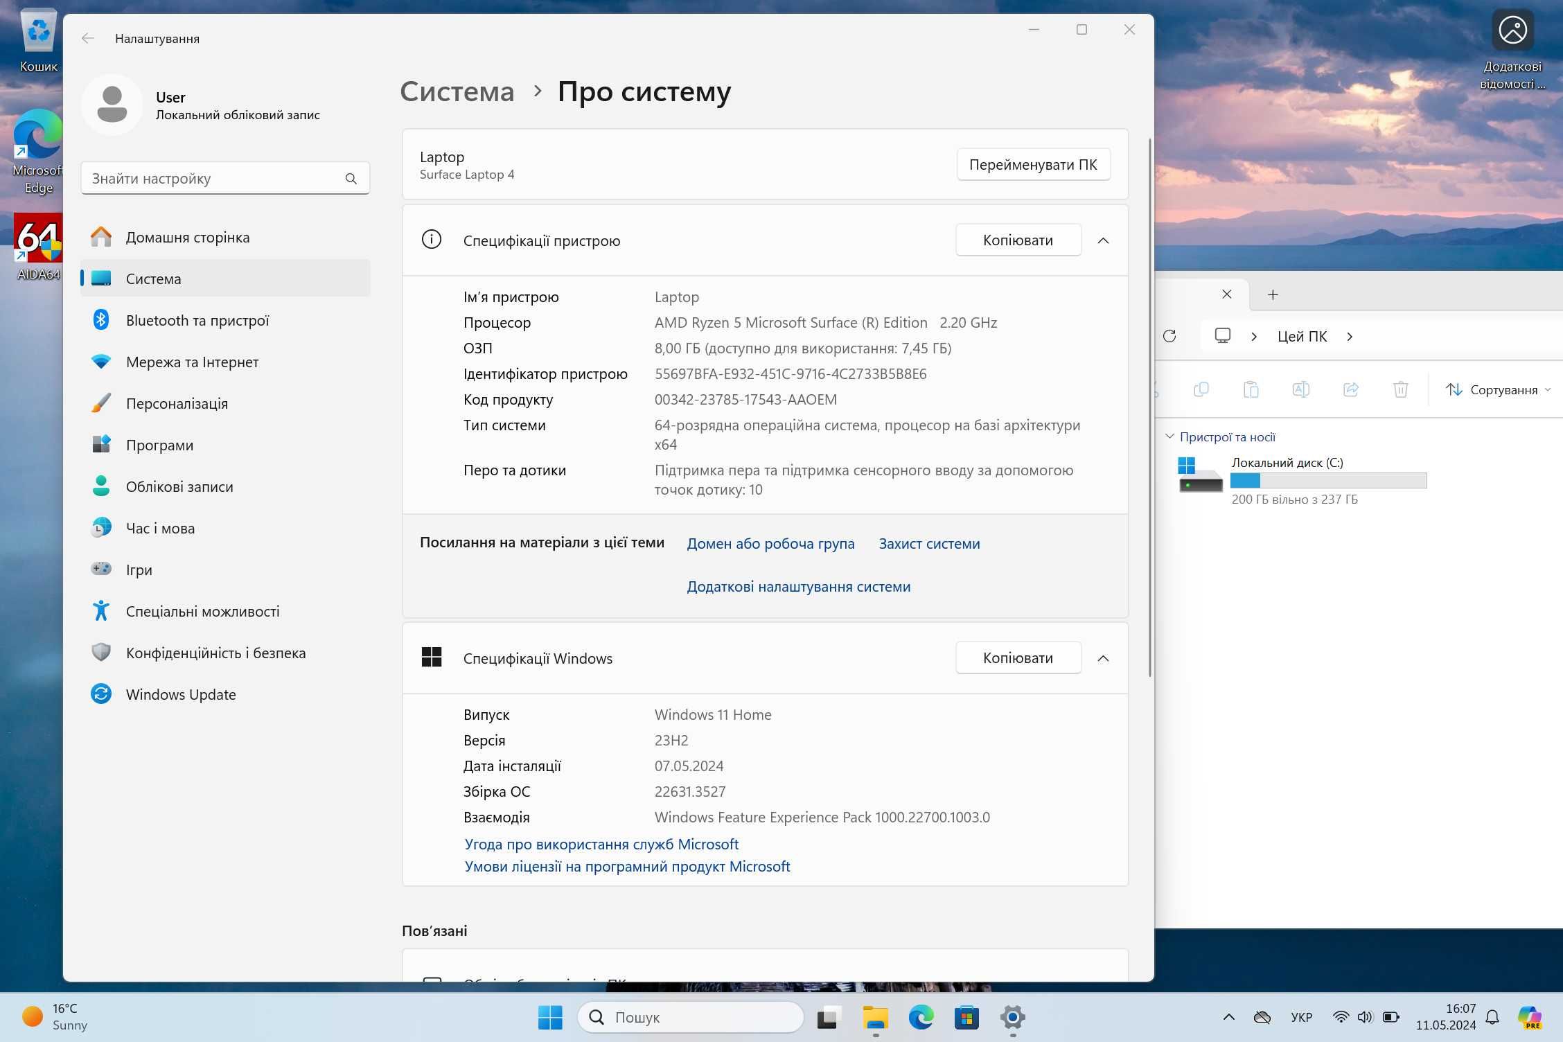
Task: Click Копіювати button for device specs
Action: pyautogui.click(x=1016, y=240)
